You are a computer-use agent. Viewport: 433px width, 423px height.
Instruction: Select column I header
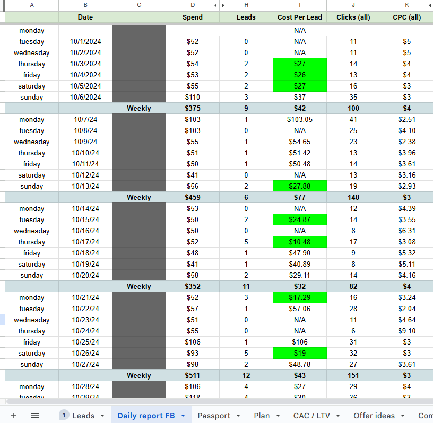point(300,5)
